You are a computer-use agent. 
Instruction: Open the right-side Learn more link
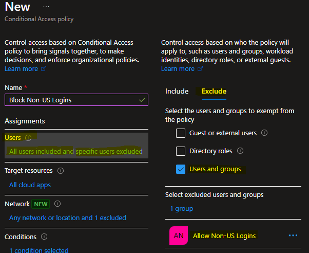tap(178, 69)
